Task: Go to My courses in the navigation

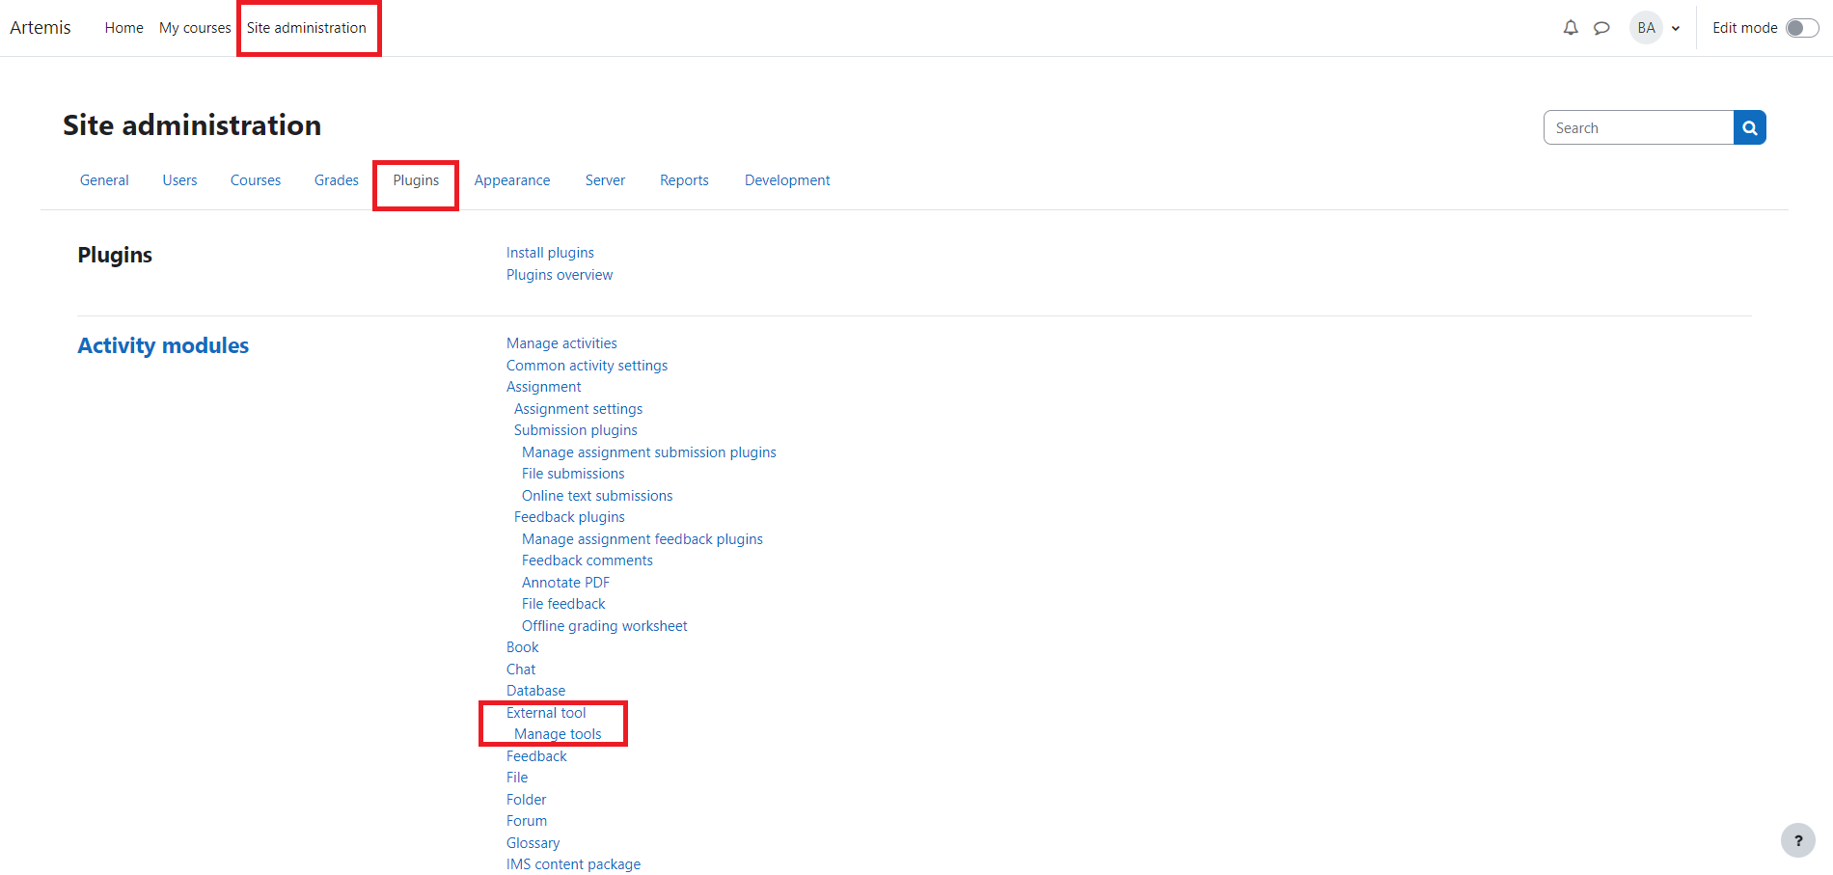Action: click(195, 28)
